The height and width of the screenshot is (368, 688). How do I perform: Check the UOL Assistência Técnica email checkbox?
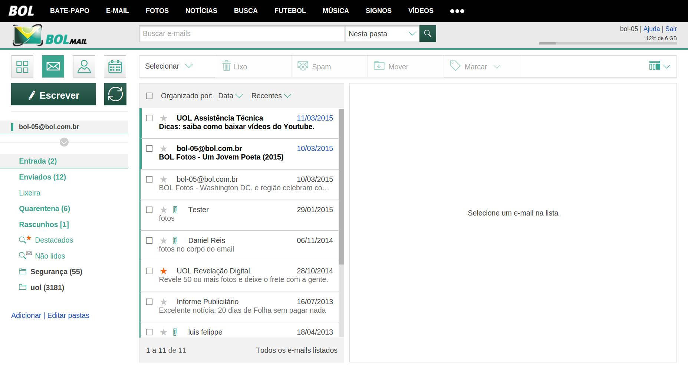click(x=149, y=118)
